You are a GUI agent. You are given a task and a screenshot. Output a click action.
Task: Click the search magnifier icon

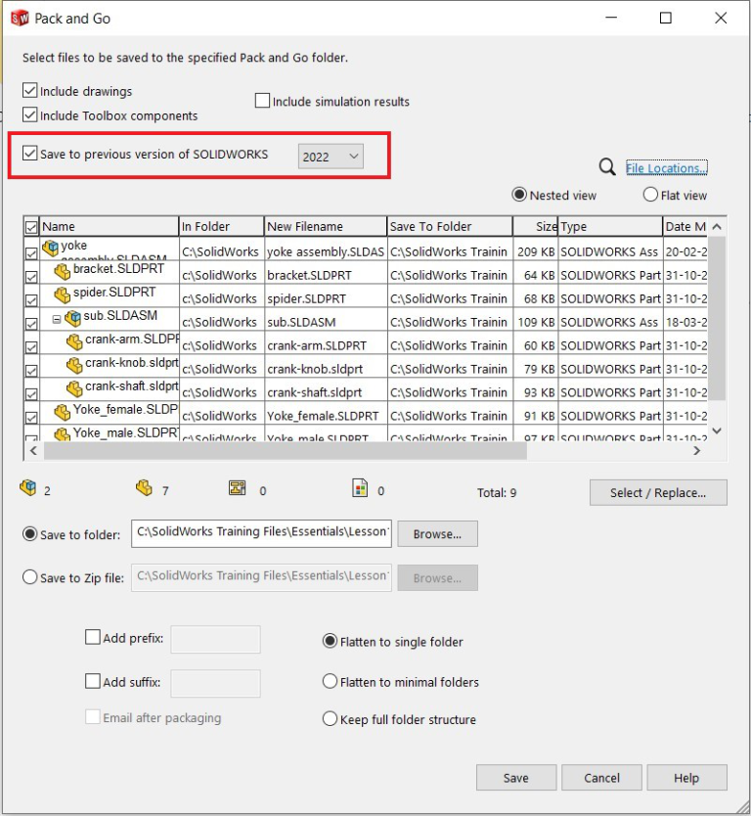(x=607, y=167)
